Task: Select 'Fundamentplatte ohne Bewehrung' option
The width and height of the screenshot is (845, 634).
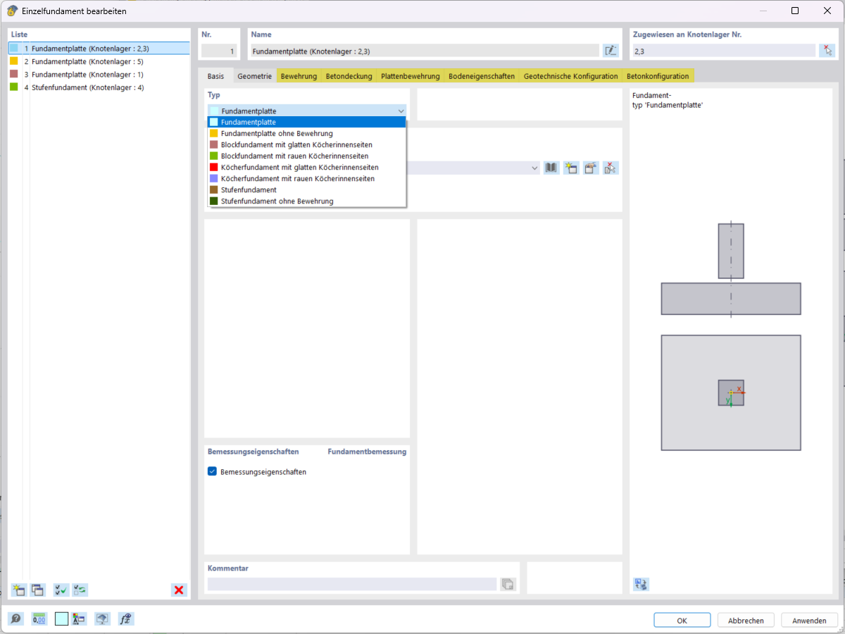Action: tap(307, 133)
